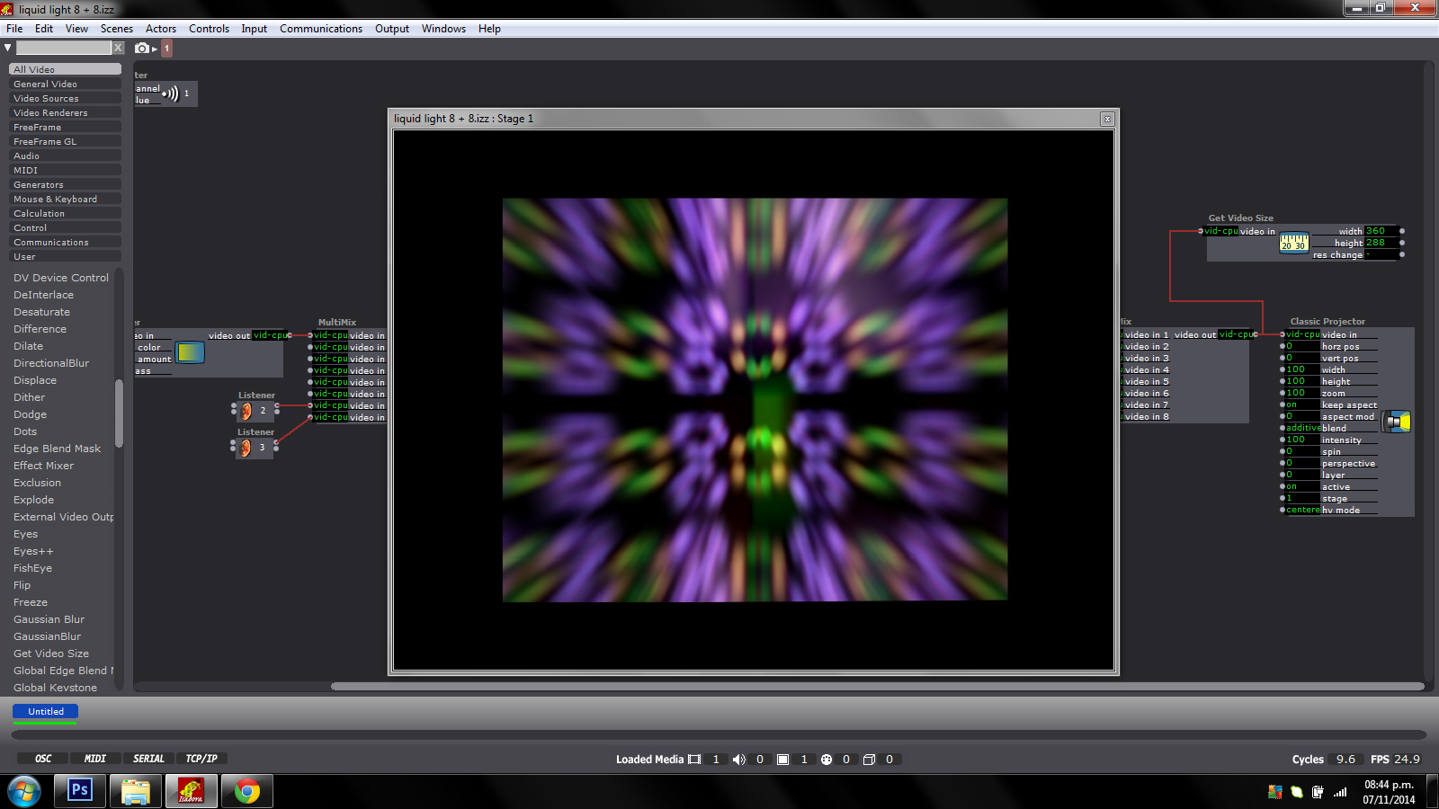Select Get Video Size in actor list
The image size is (1439, 809).
point(51,653)
